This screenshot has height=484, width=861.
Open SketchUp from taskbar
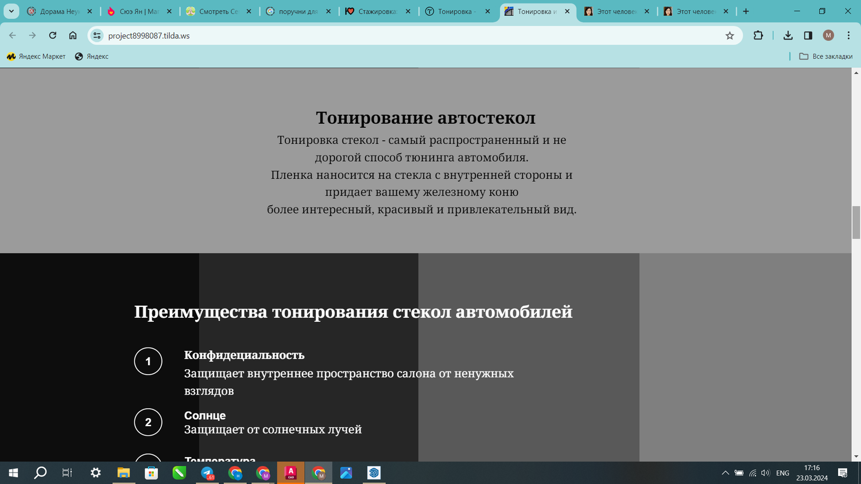[x=374, y=473]
